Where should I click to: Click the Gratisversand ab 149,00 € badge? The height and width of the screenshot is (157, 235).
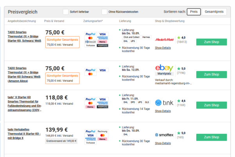coord(61,141)
